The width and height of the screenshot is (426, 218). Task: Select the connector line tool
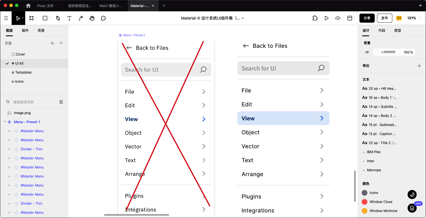(x=81, y=18)
